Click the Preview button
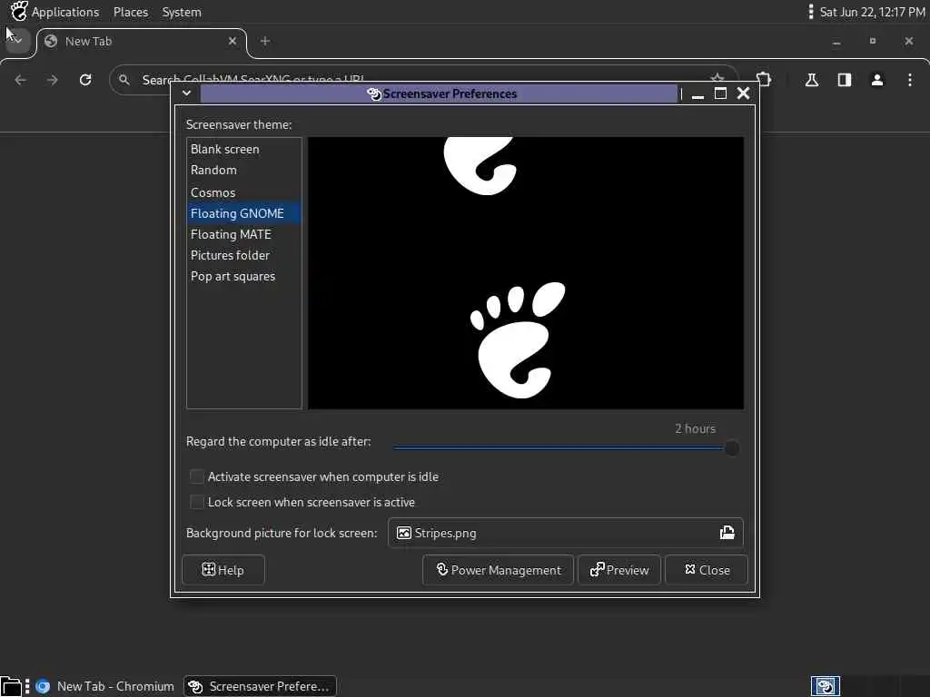The width and height of the screenshot is (930, 697). (x=619, y=570)
